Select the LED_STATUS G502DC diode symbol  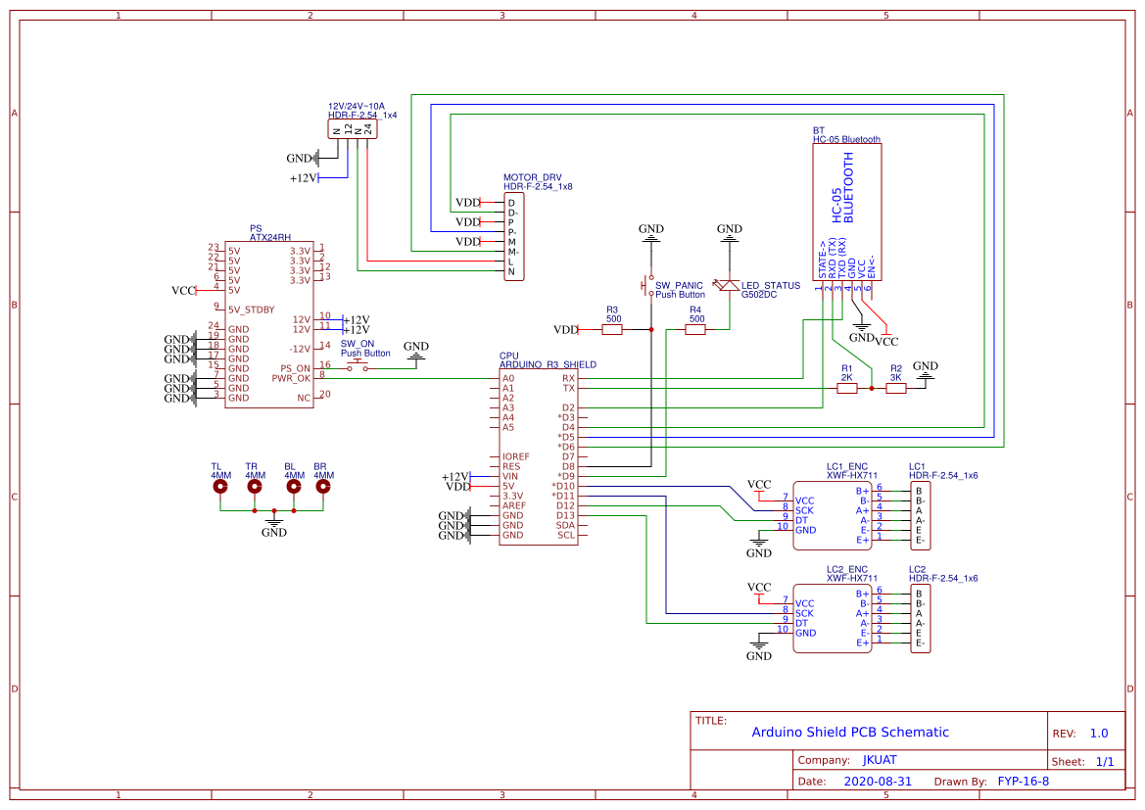pyautogui.click(x=731, y=285)
